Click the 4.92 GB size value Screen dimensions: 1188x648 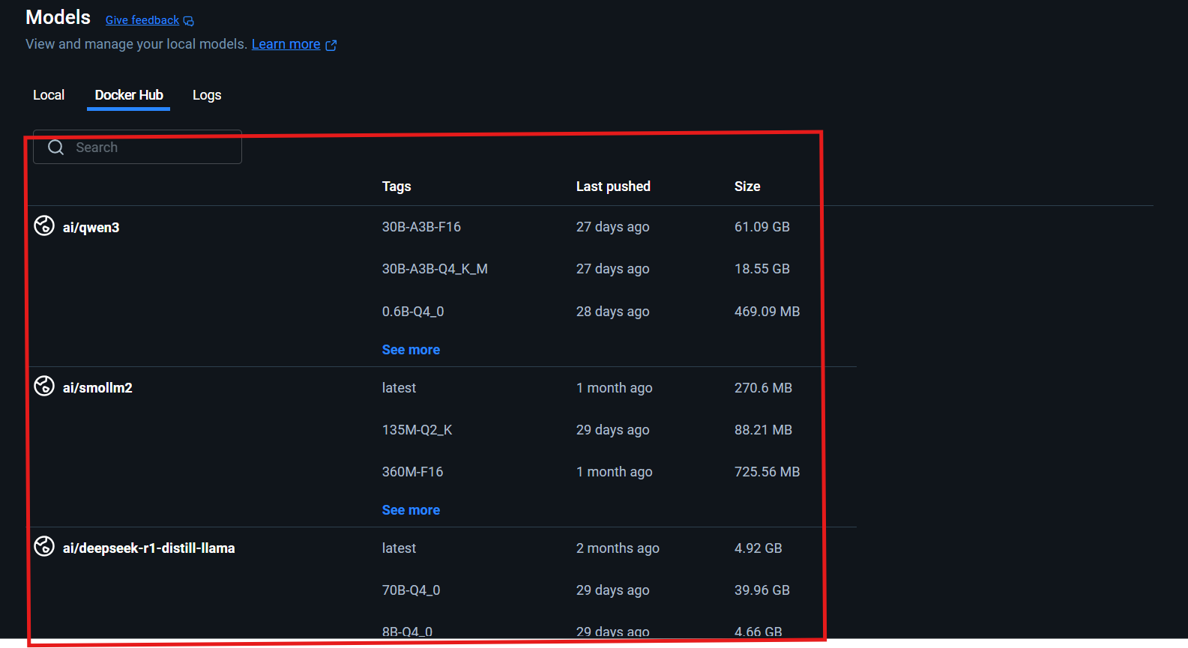coord(759,548)
